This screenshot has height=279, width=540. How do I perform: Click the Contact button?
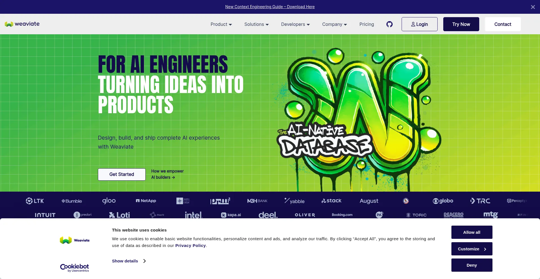pos(503,24)
